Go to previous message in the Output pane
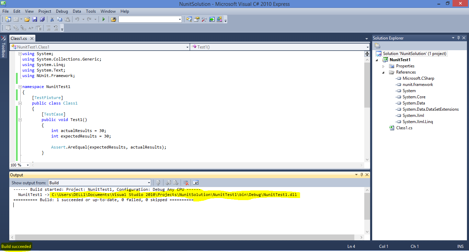 [x=168, y=183]
